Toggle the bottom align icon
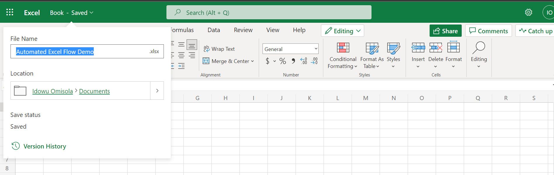The width and height of the screenshot is (554, 175). (x=192, y=45)
